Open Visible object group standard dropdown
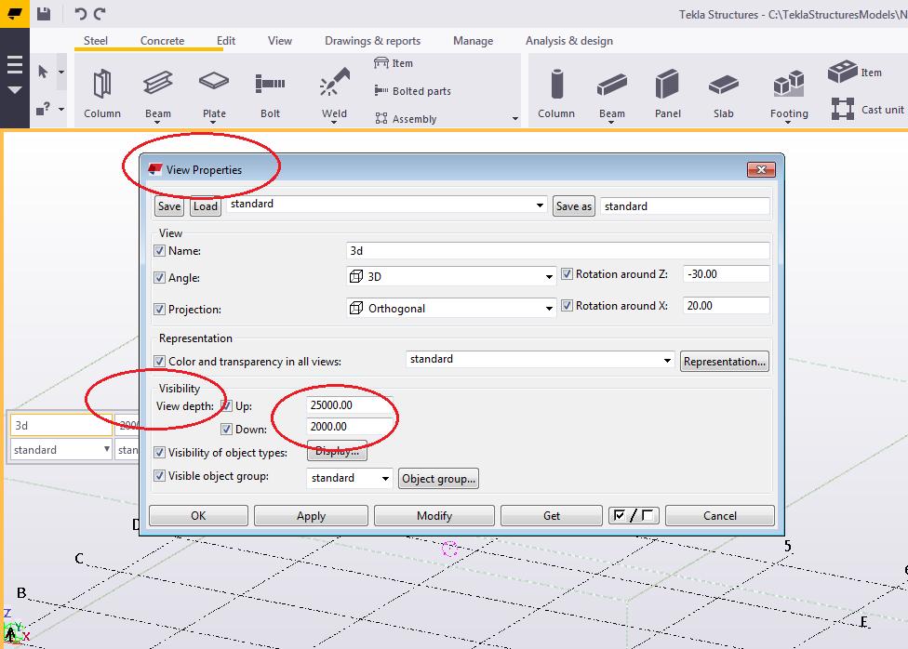 (384, 478)
